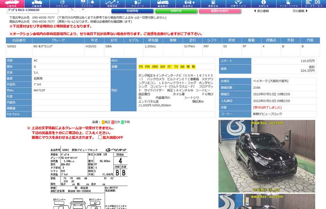The image size is (326, 209).
Task: Go to マイページ via toolbar icon
Action: 137,4
